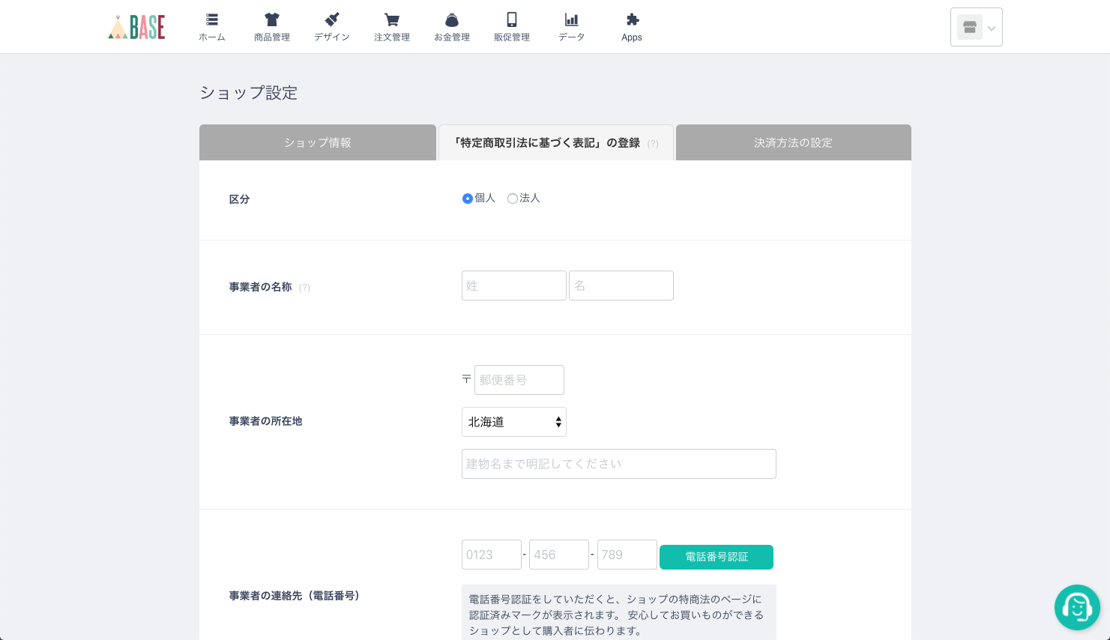Switch to 決済方法の設定 tab
This screenshot has width=1110, height=640.
(x=794, y=142)
